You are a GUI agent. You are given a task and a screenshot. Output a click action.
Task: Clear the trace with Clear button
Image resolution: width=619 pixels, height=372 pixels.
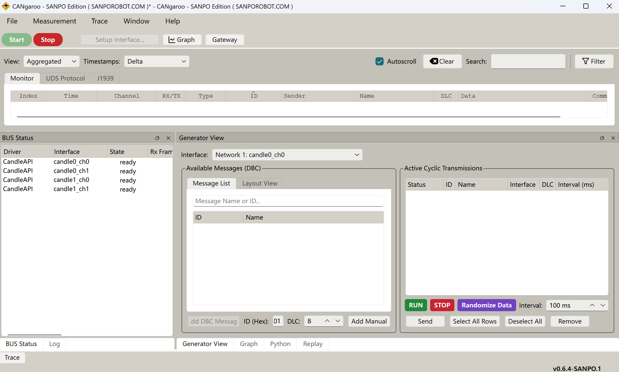tap(442, 61)
